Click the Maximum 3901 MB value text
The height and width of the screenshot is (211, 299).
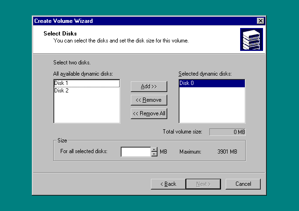click(228, 152)
